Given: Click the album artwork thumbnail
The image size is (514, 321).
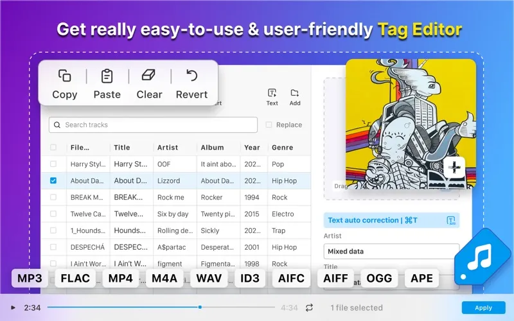Looking at the screenshot, I should click(411, 124).
